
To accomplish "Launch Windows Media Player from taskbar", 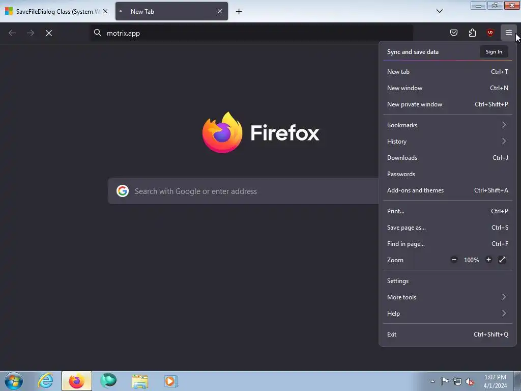I will [171, 381].
